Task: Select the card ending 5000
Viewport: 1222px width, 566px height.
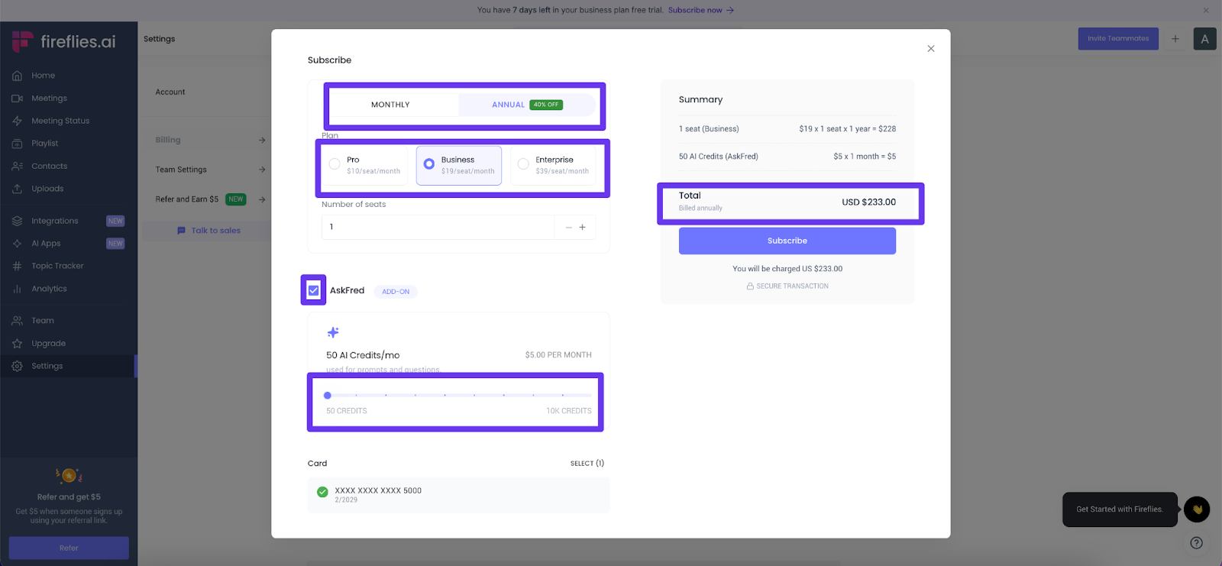Action: click(458, 495)
